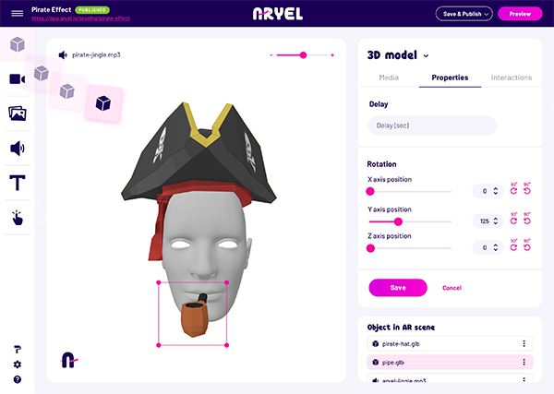
Task: Switch to the Media tab
Action: pos(389,78)
